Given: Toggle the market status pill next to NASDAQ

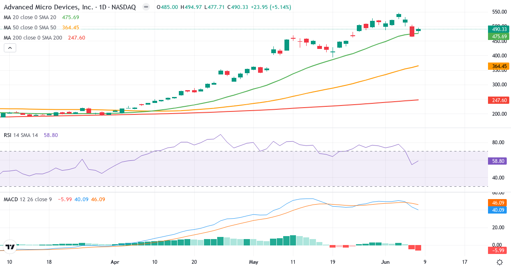Looking at the screenshot, I should pos(146,7).
